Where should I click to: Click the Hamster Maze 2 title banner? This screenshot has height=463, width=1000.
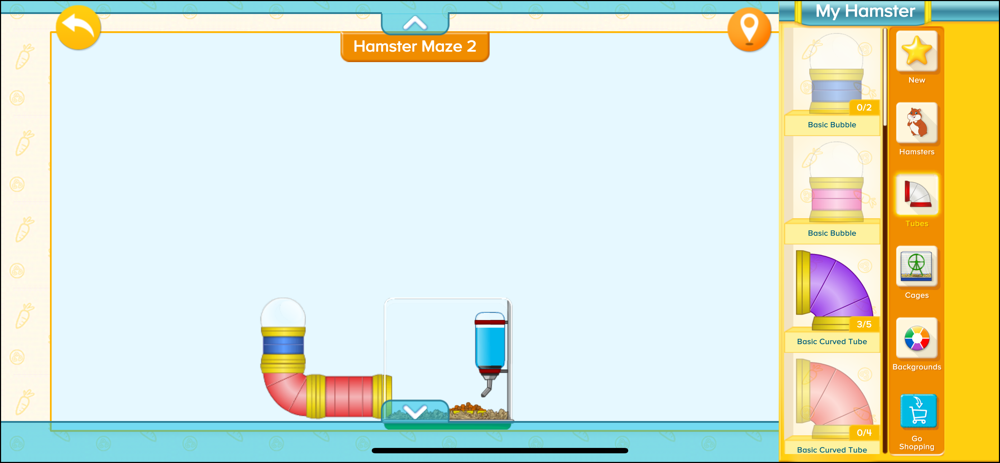(415, 46)
